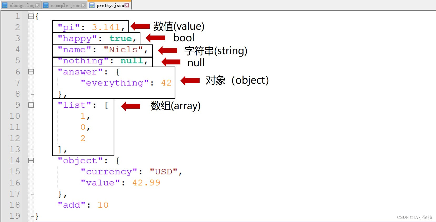Click the "everything" key
Screen dimensions: 436x222
pos(115,83)
